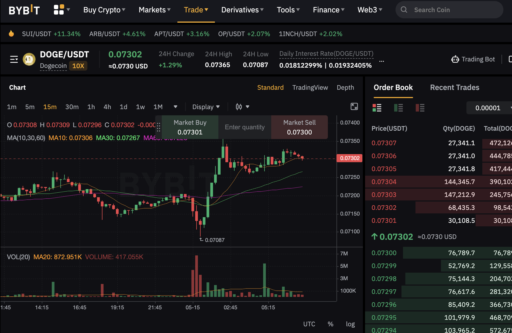This screenshot has width=512, height=333.
Task: Select bid price 0.07300 in order book
Action: tap(384, 253)
